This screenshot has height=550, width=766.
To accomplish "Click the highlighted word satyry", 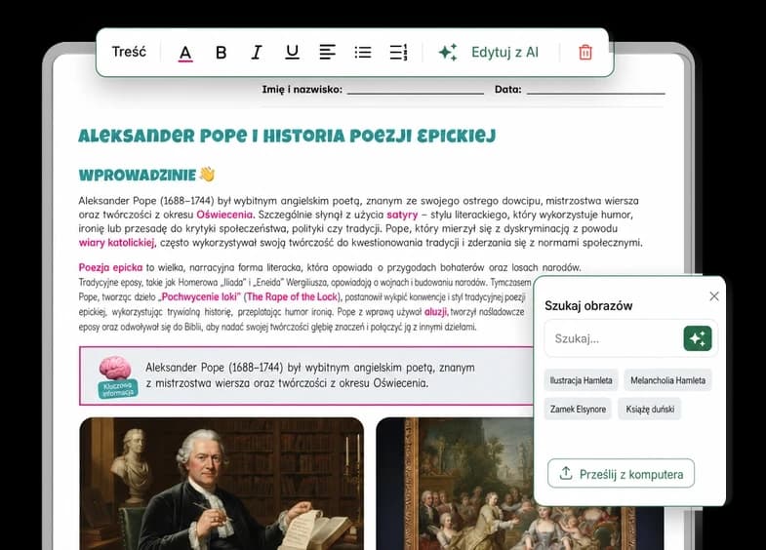I will tap(402, 215).
